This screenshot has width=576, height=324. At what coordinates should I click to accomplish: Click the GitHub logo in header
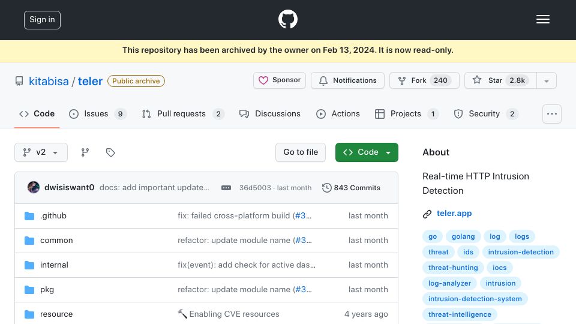click(x=287, y=19)
